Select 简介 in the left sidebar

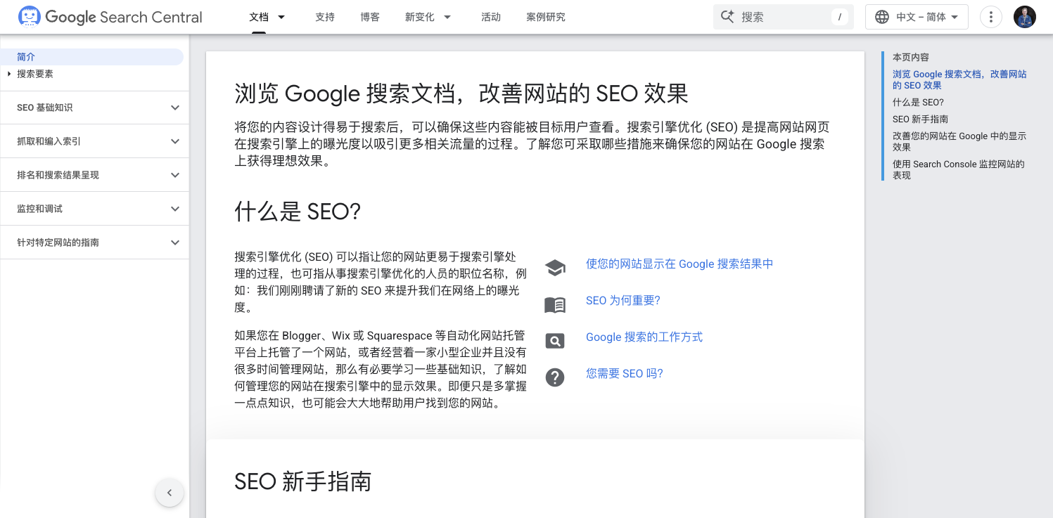point(91,57)
